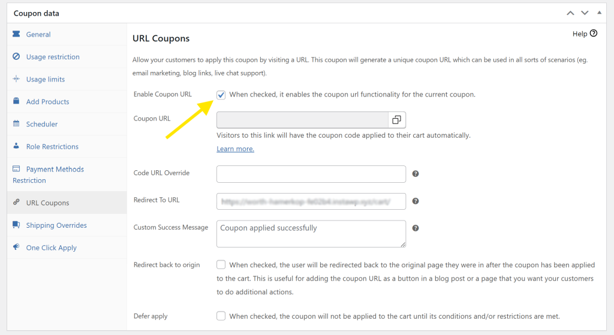The image size is (614, 335).
Task: Click the Coupon data panel title
Action: pos(37,13)
